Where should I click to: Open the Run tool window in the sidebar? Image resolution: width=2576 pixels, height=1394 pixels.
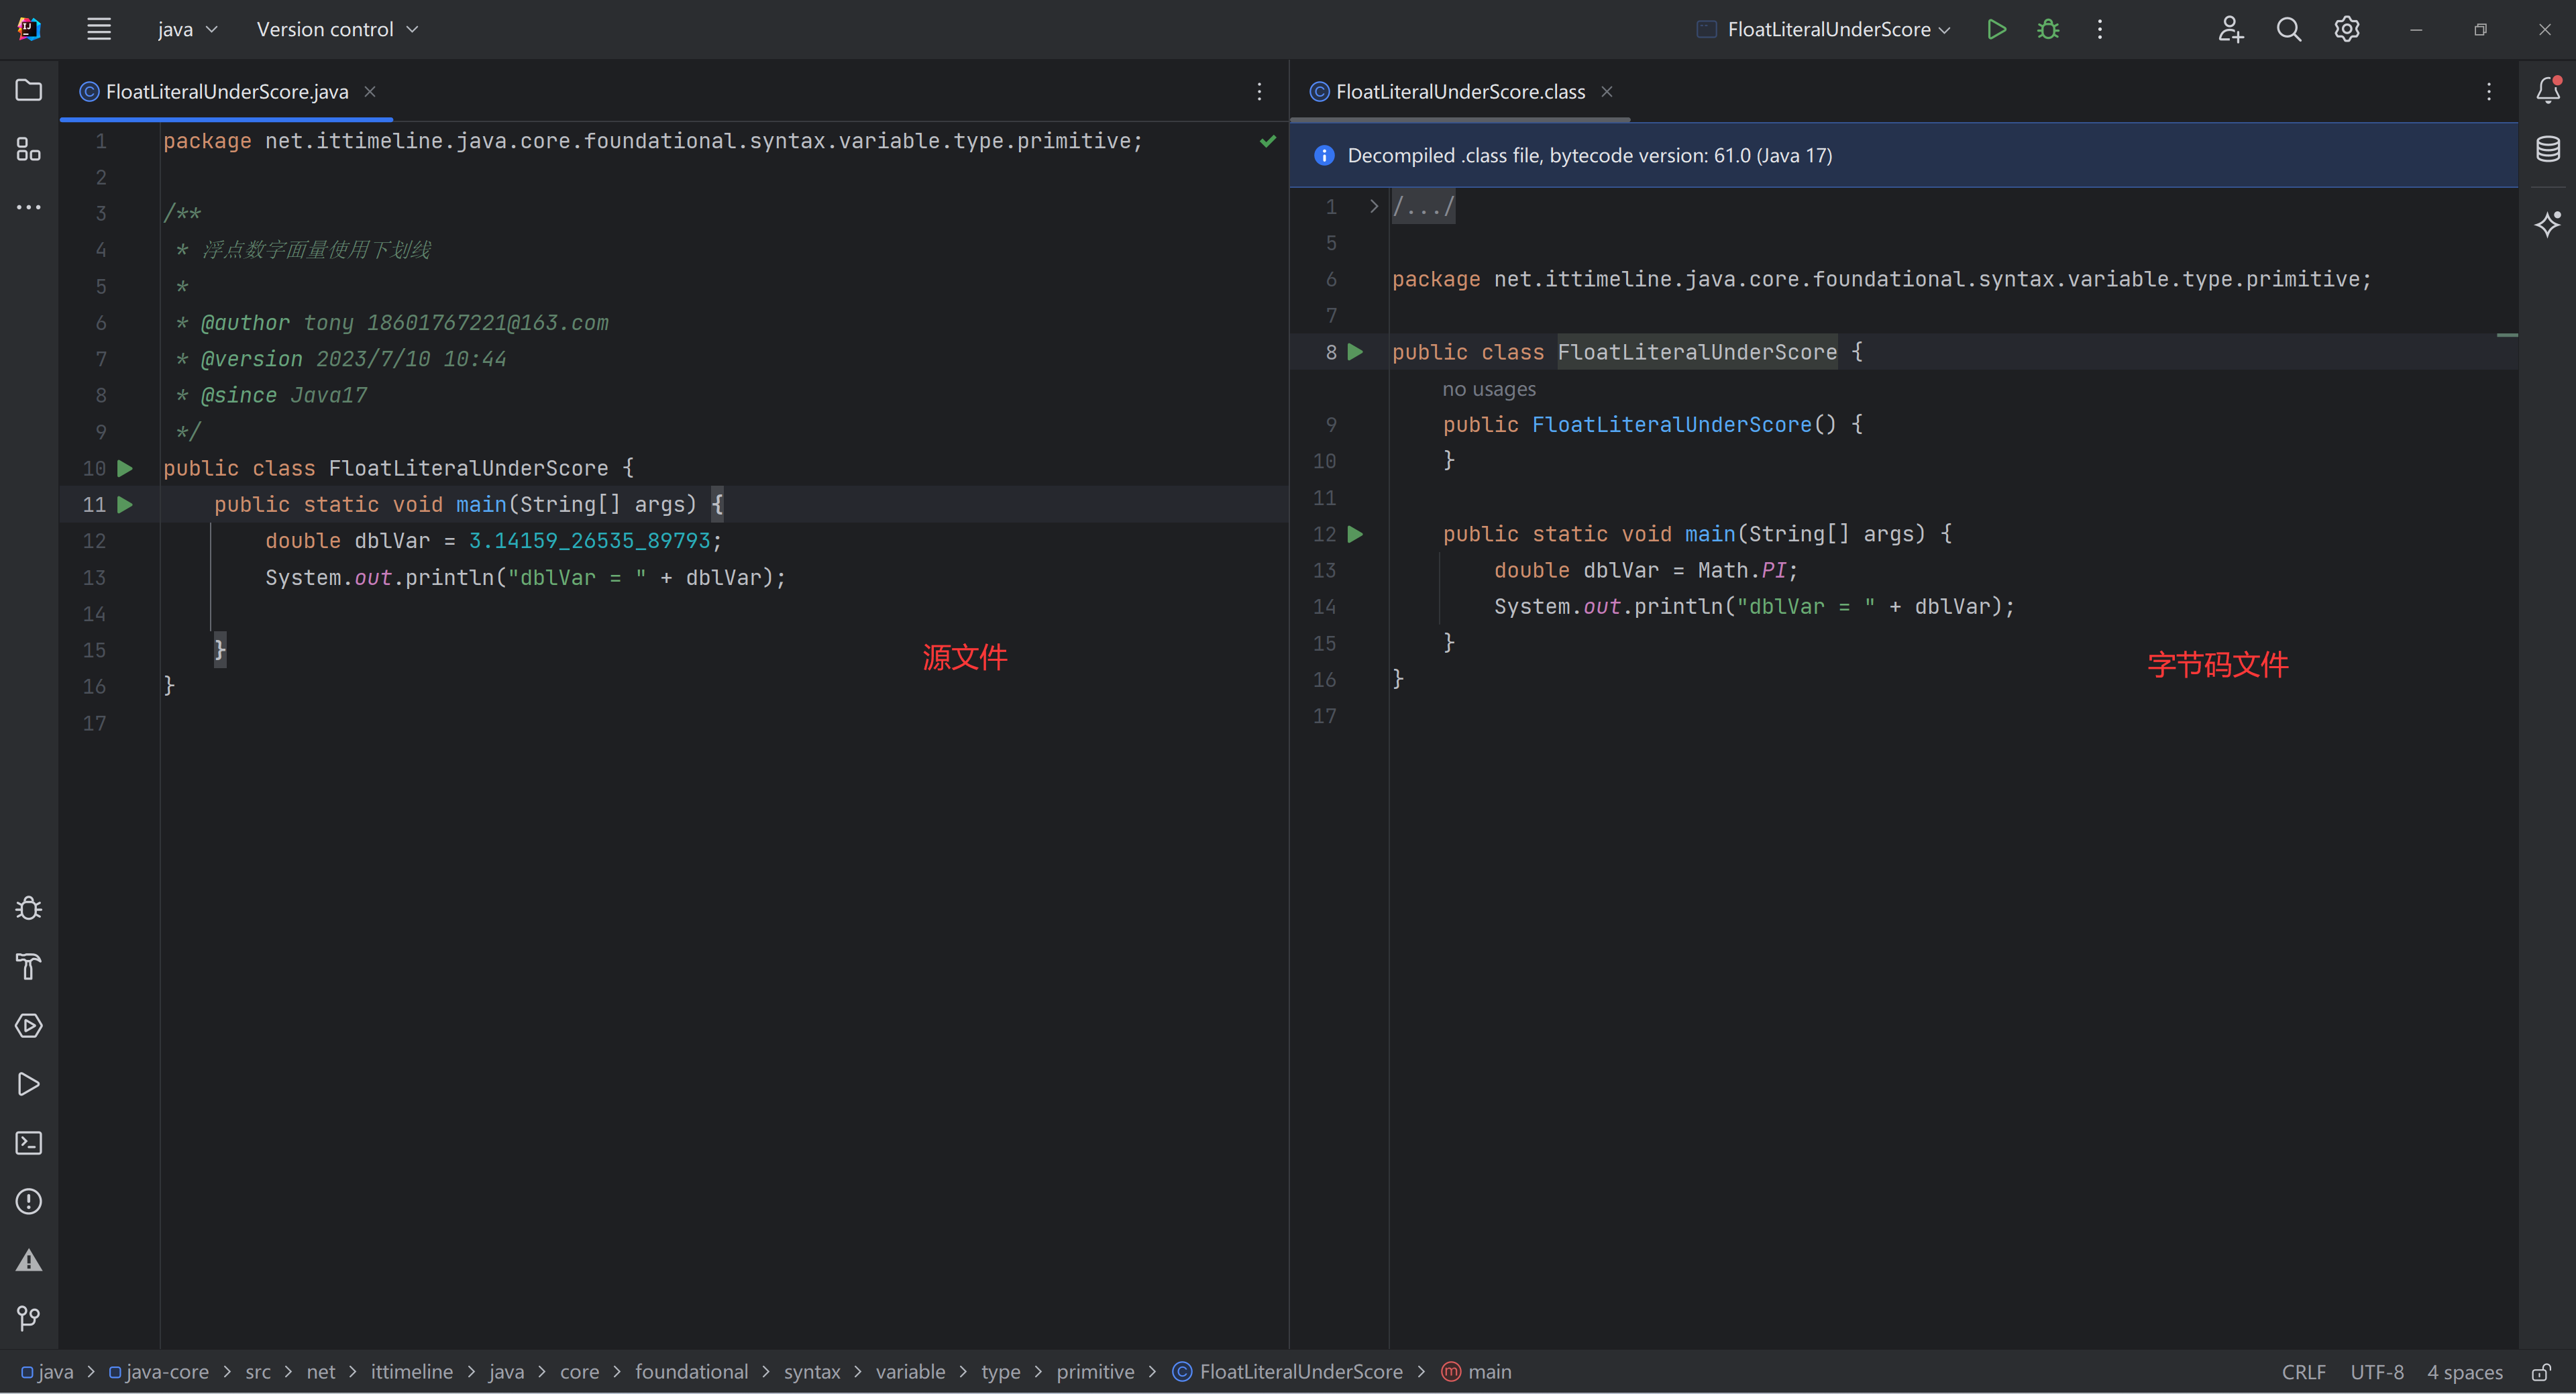click(x=29, y=1084)
